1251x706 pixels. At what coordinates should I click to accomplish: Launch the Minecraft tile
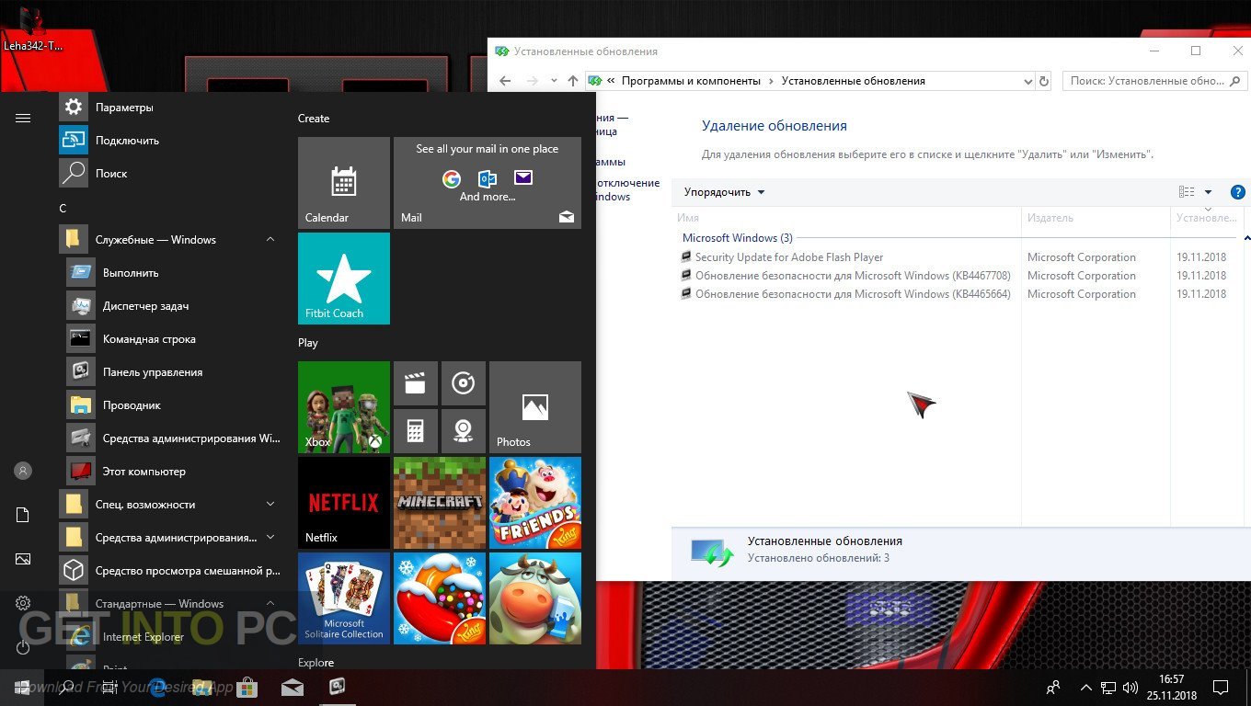tap(440, 503)
